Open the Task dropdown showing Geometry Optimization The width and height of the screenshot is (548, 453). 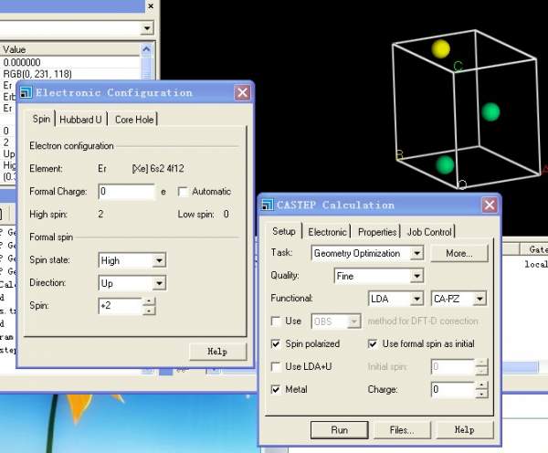(416, 253)
